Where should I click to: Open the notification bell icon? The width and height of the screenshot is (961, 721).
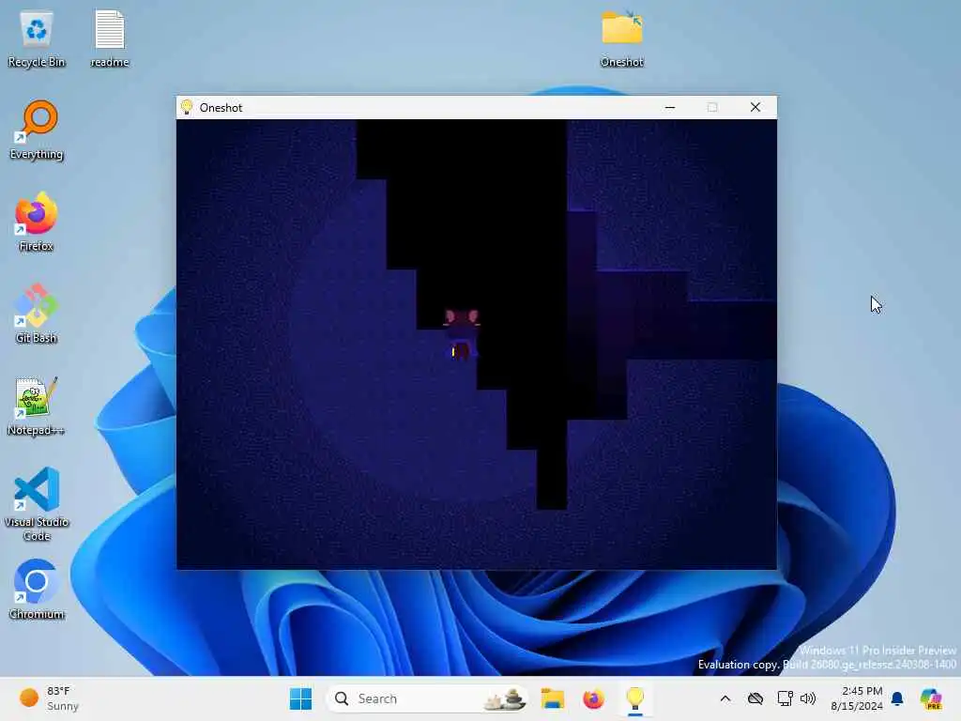[x=897, y=698]
